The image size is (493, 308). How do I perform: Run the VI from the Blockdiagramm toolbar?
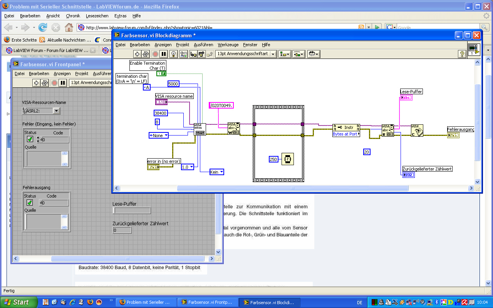point(138,54)
